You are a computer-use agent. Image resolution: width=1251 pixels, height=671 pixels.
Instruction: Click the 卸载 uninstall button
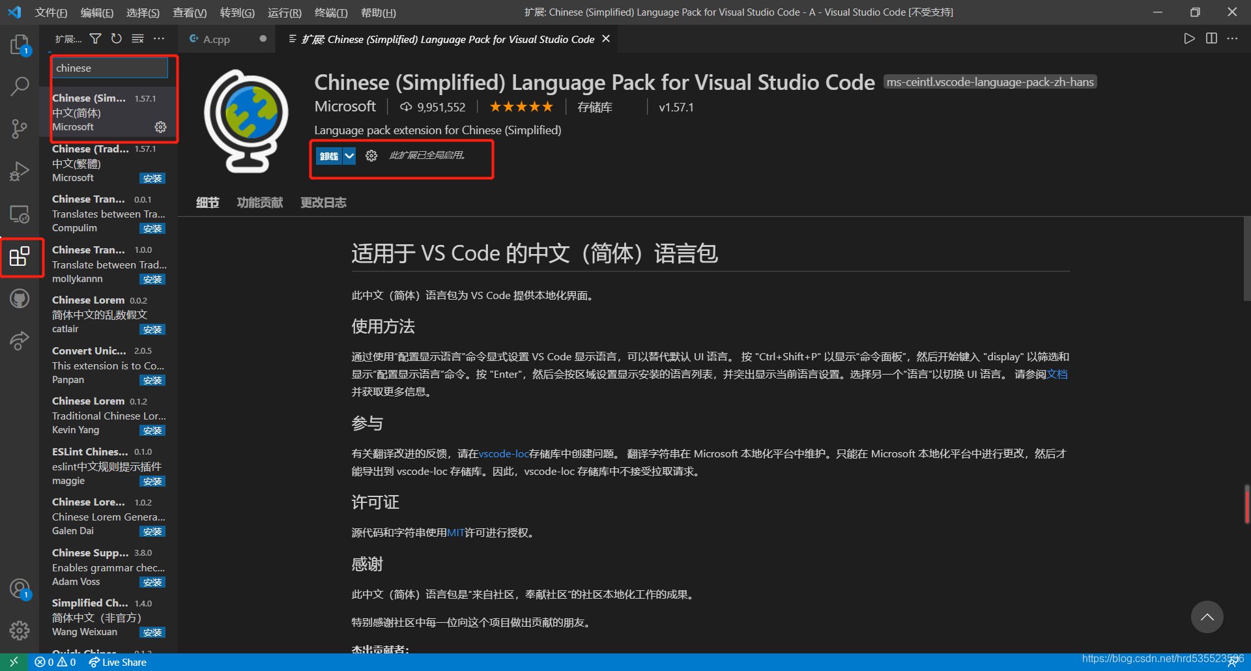pyautogui.click(x=329, y=156)
